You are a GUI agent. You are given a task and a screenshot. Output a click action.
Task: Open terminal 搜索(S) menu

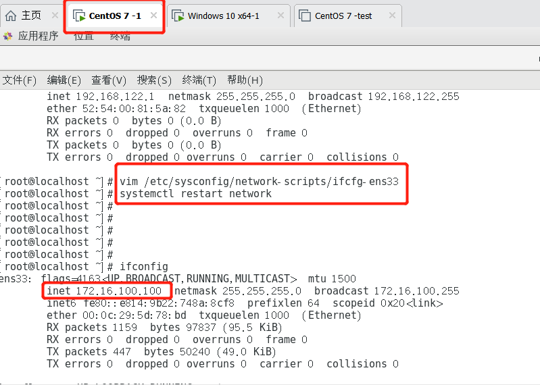pyautogui.click(x=154, y=80)
